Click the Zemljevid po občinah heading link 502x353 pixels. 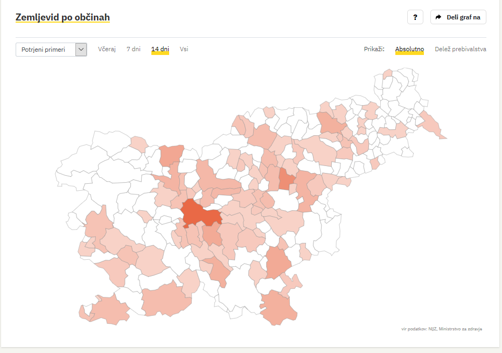[62, 17]
